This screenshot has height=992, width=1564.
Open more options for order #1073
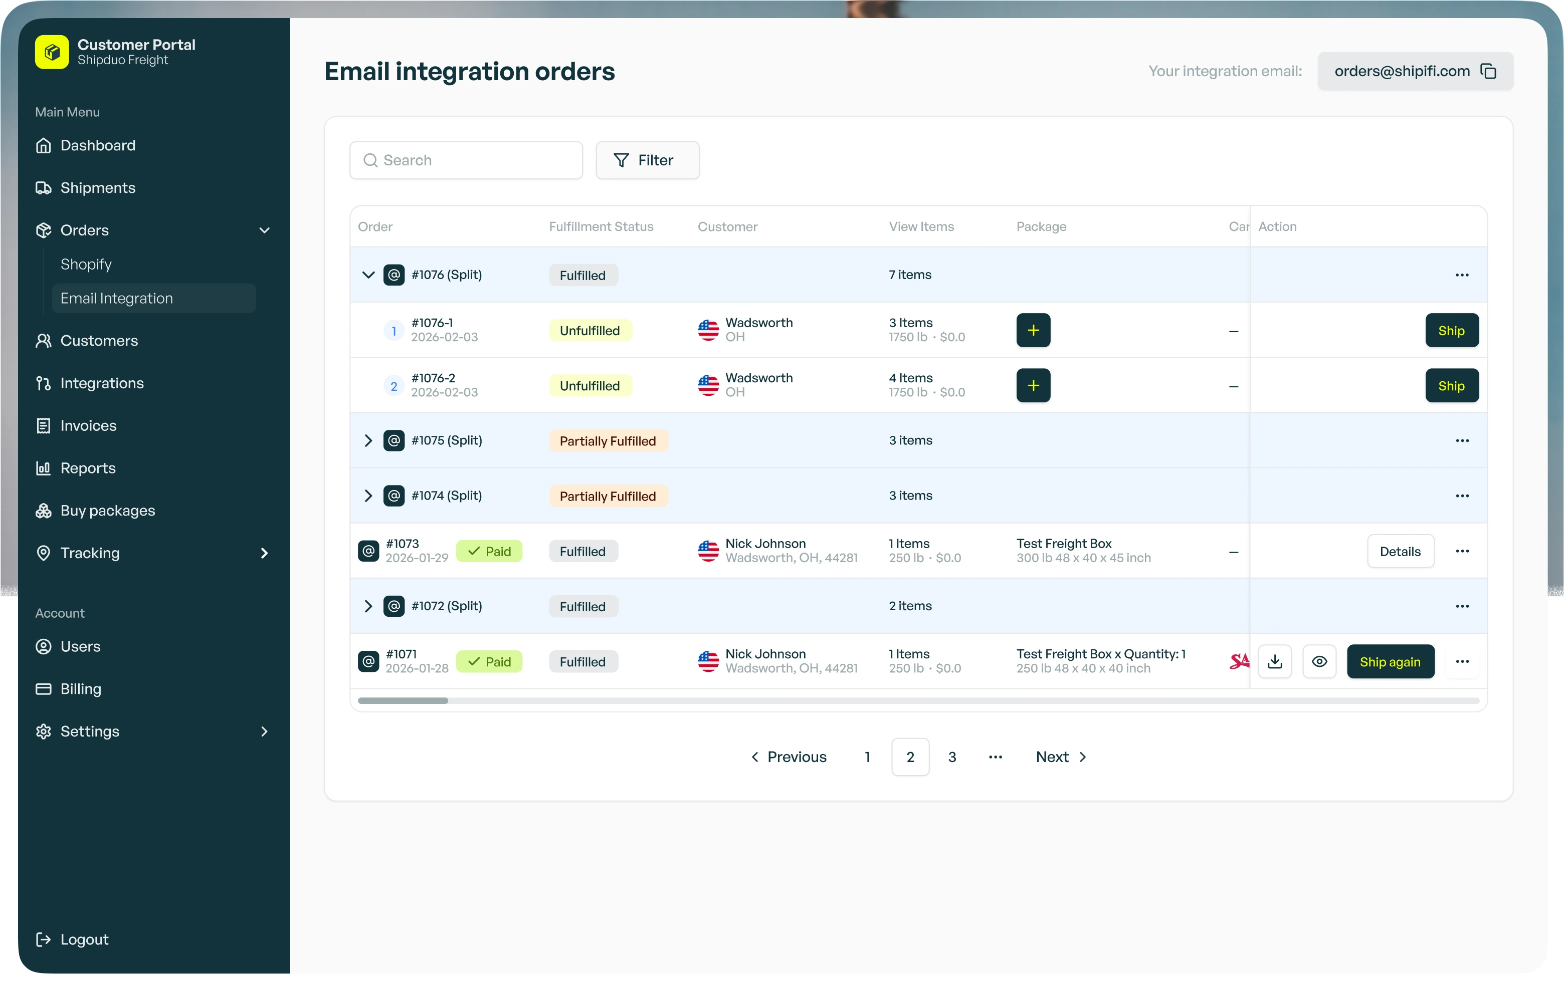[1462, 551]
